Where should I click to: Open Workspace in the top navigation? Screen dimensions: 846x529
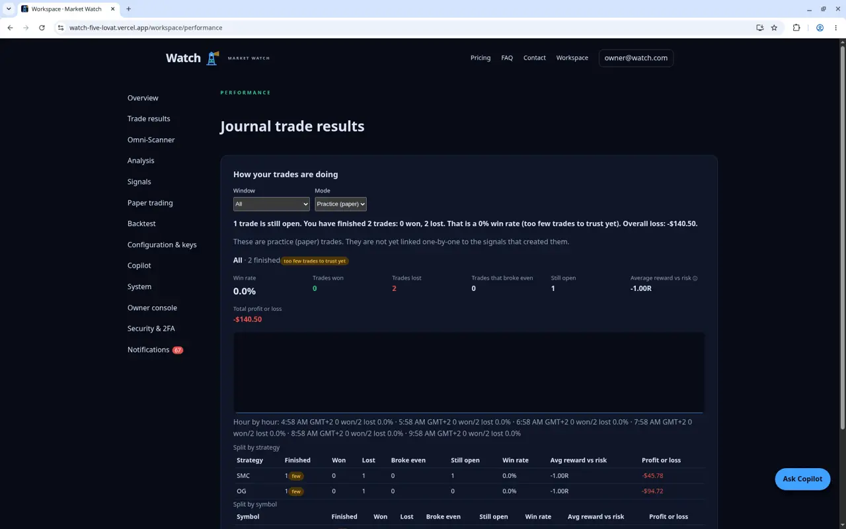pos(572,58)
